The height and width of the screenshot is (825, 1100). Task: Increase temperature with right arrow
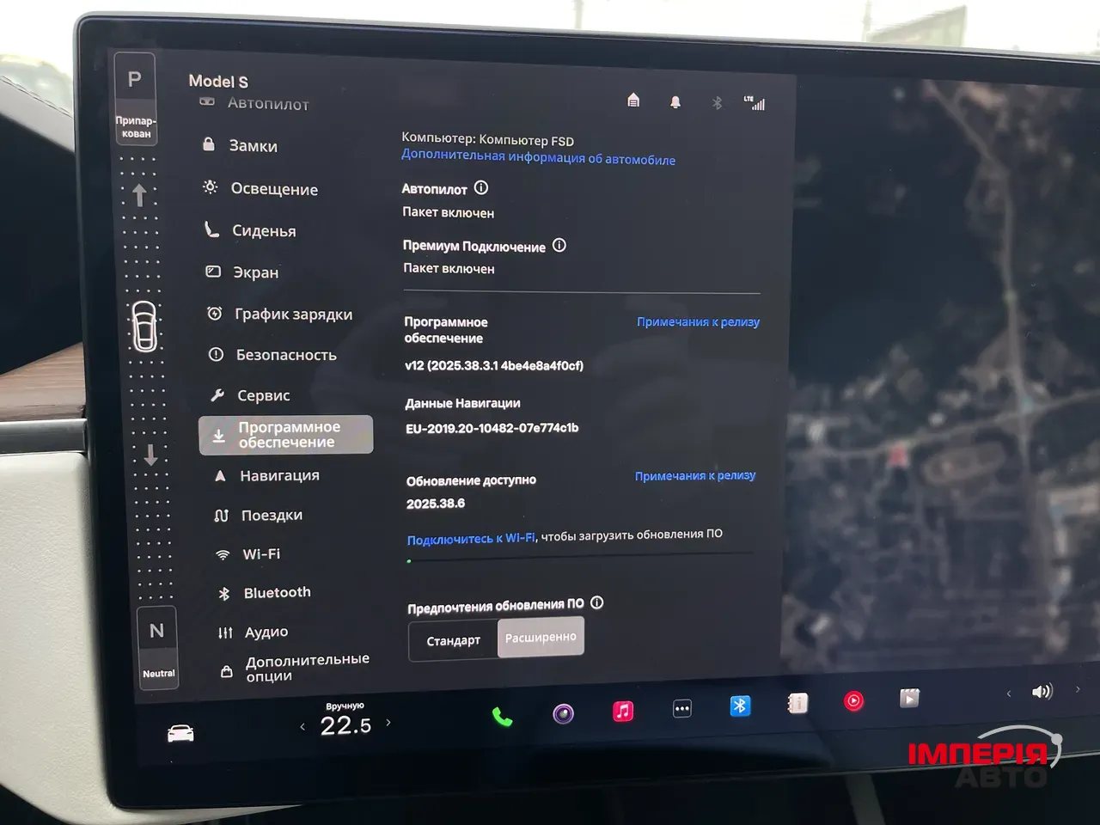[388, 723]
